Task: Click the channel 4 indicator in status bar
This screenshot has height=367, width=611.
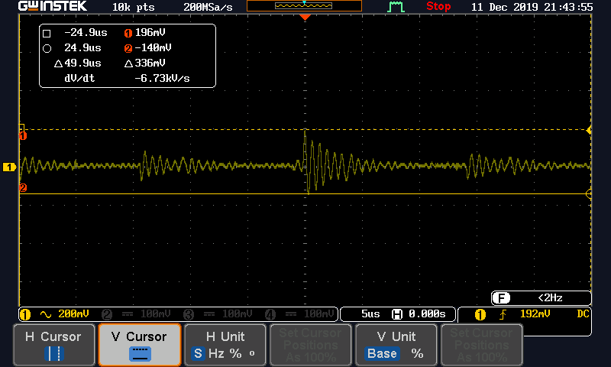Action: pos(270,314)
